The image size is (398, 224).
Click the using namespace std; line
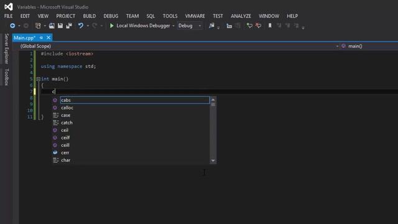click(68, 67)
